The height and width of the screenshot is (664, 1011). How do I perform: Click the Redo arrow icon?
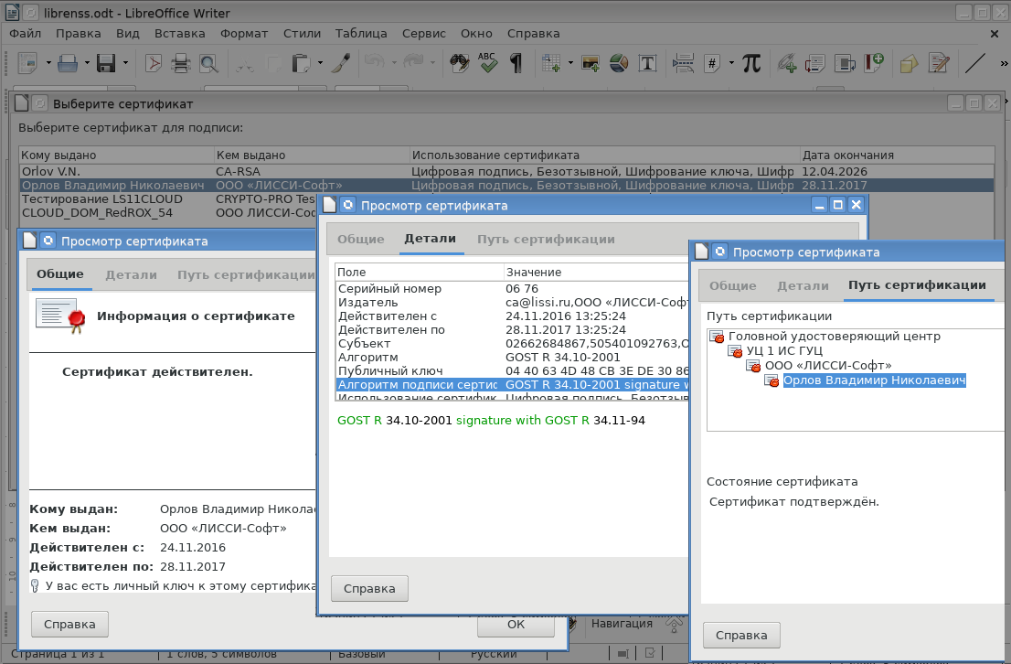point(413,63)
